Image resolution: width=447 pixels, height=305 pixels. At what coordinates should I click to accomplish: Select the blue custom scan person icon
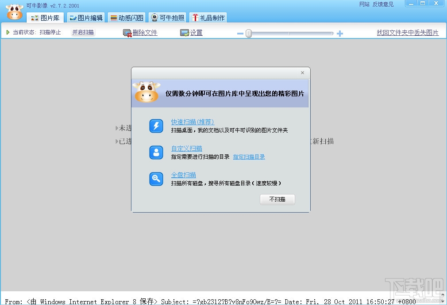(x=156, y=153)
